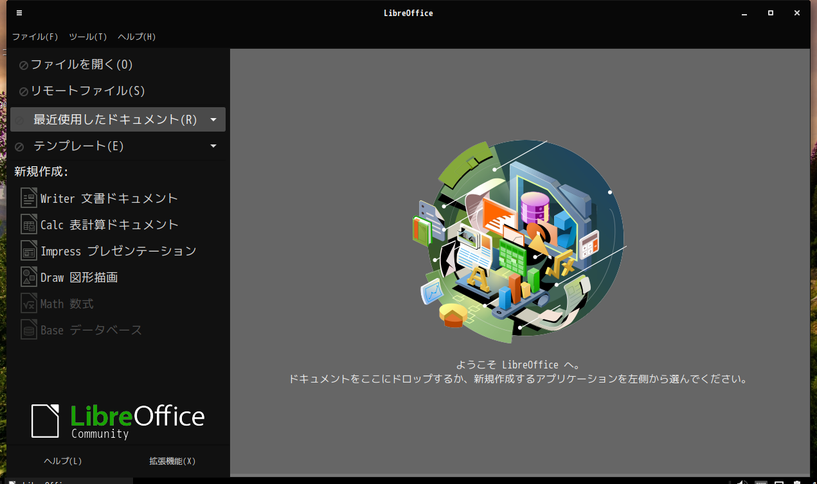817x484 pixels.
Task: Click ファイルを開く(O) to open a file
Action: (118, 64)
